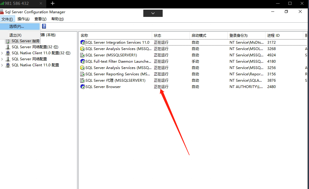Screen dimensions: 309x189
Task: Click the NT AUTHORITY\L... login cell
Action: click(x=246, y=87)
